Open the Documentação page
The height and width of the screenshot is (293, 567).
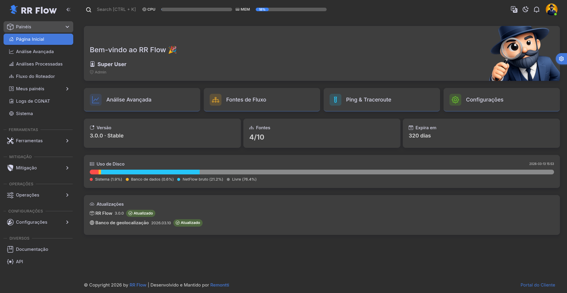(32, 249)
